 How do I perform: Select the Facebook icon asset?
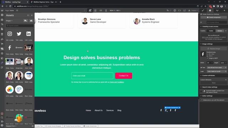point(10,48)
